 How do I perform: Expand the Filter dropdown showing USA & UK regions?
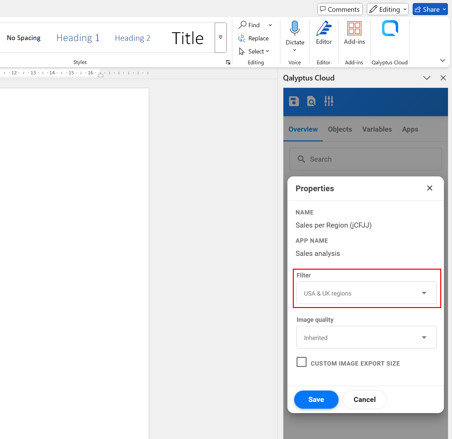[366, 293]
